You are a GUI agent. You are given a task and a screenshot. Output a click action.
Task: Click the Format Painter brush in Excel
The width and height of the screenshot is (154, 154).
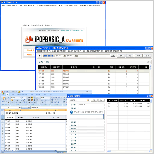(x=8, y=102)
